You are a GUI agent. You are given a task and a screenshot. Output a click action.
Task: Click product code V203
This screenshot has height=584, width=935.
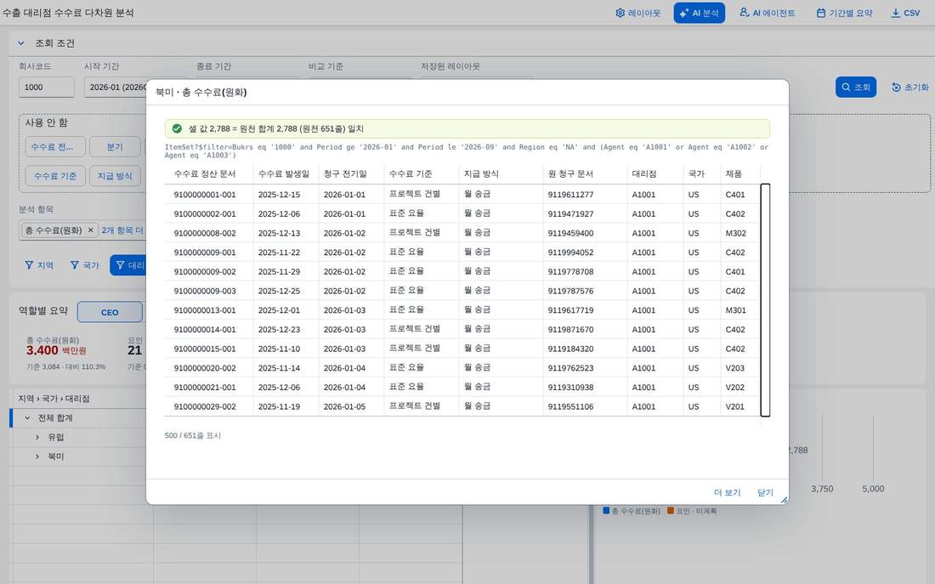[734, 368]
